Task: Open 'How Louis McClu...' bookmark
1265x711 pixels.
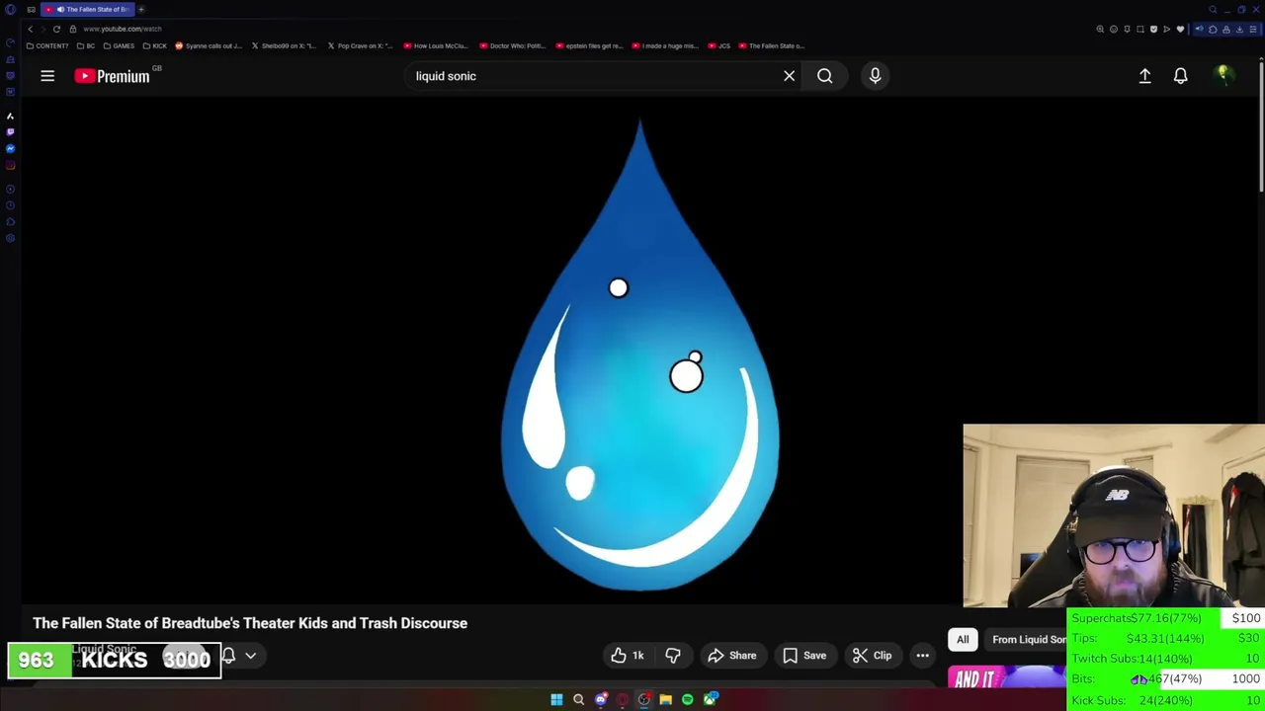Action: 436,45
